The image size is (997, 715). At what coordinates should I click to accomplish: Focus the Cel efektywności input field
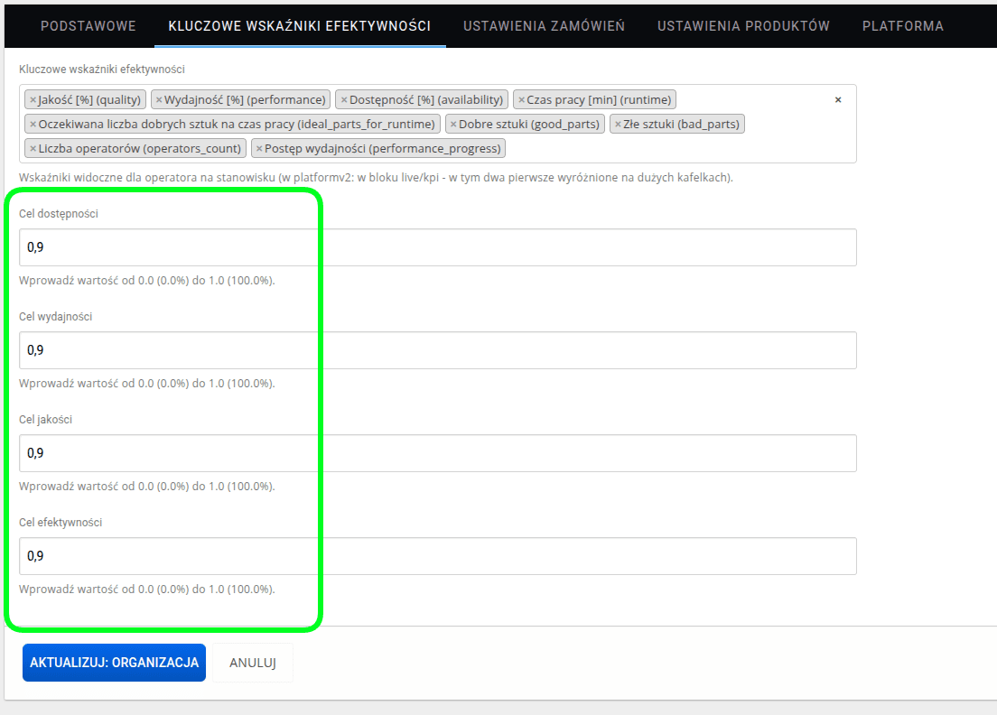click(437, 556)
